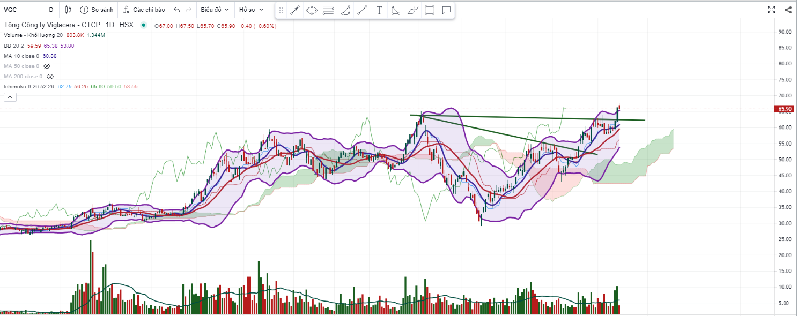Redo the last chart action
The image size is (797, 316).
(x=188, y=10)
